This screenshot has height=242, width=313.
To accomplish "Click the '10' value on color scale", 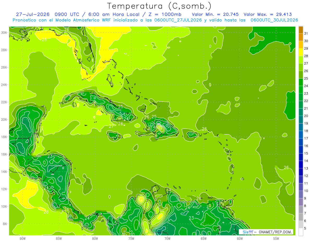I will 306,191.
